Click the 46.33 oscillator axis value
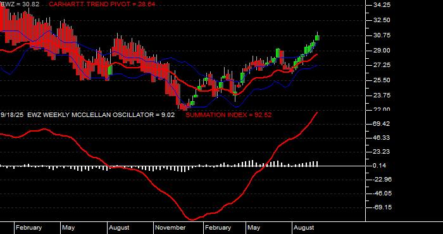Viewport: 443px width, 234px height. [382, 138]
